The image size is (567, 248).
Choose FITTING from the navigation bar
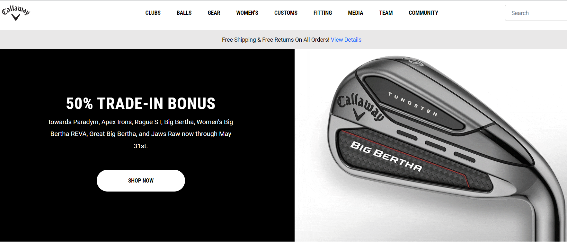pyautogui.click(x=323, y=13)
